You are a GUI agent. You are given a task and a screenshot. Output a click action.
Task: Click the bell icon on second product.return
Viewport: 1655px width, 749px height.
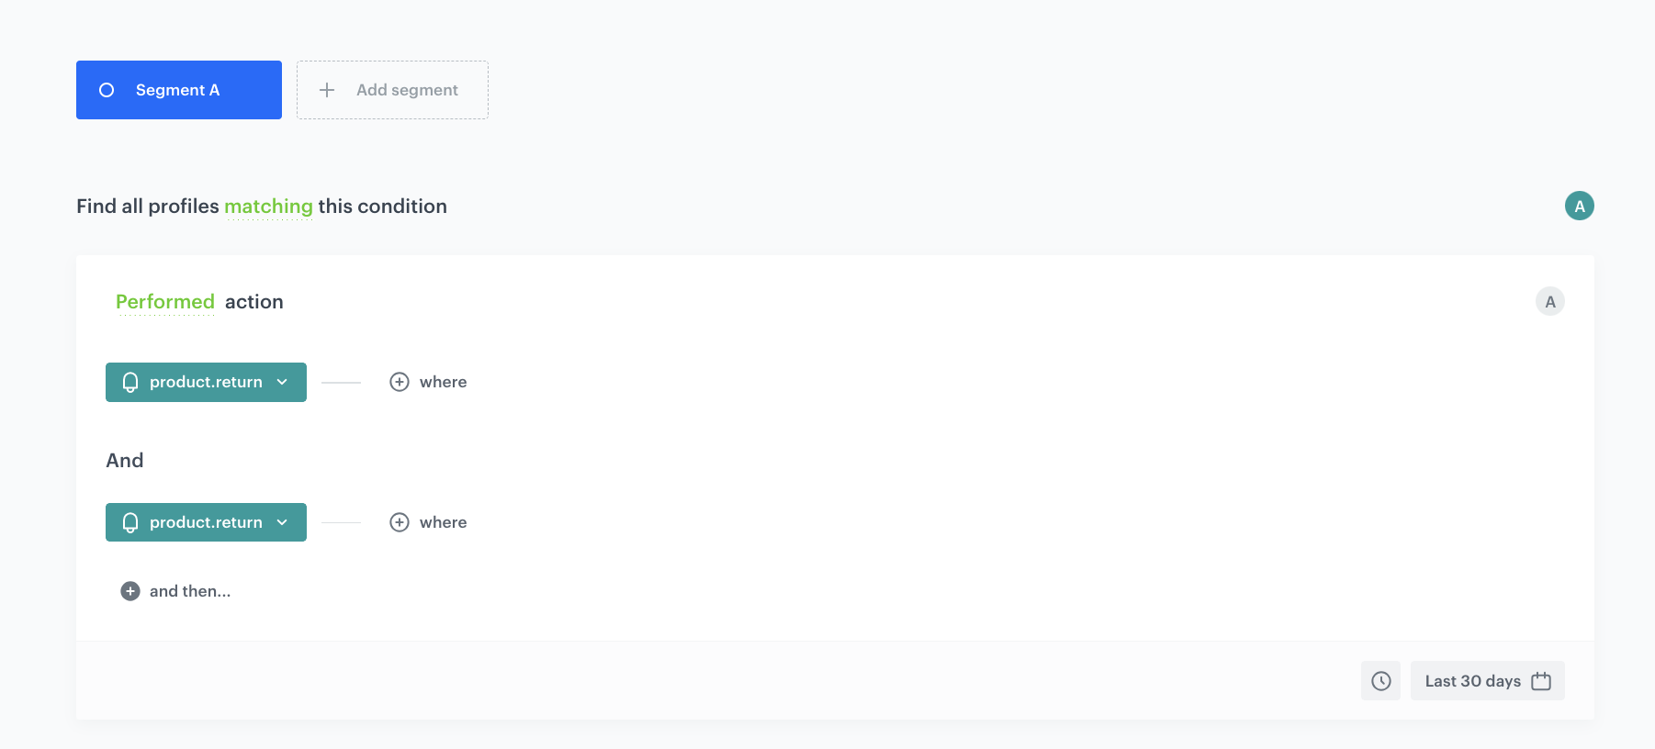(130, 522)
